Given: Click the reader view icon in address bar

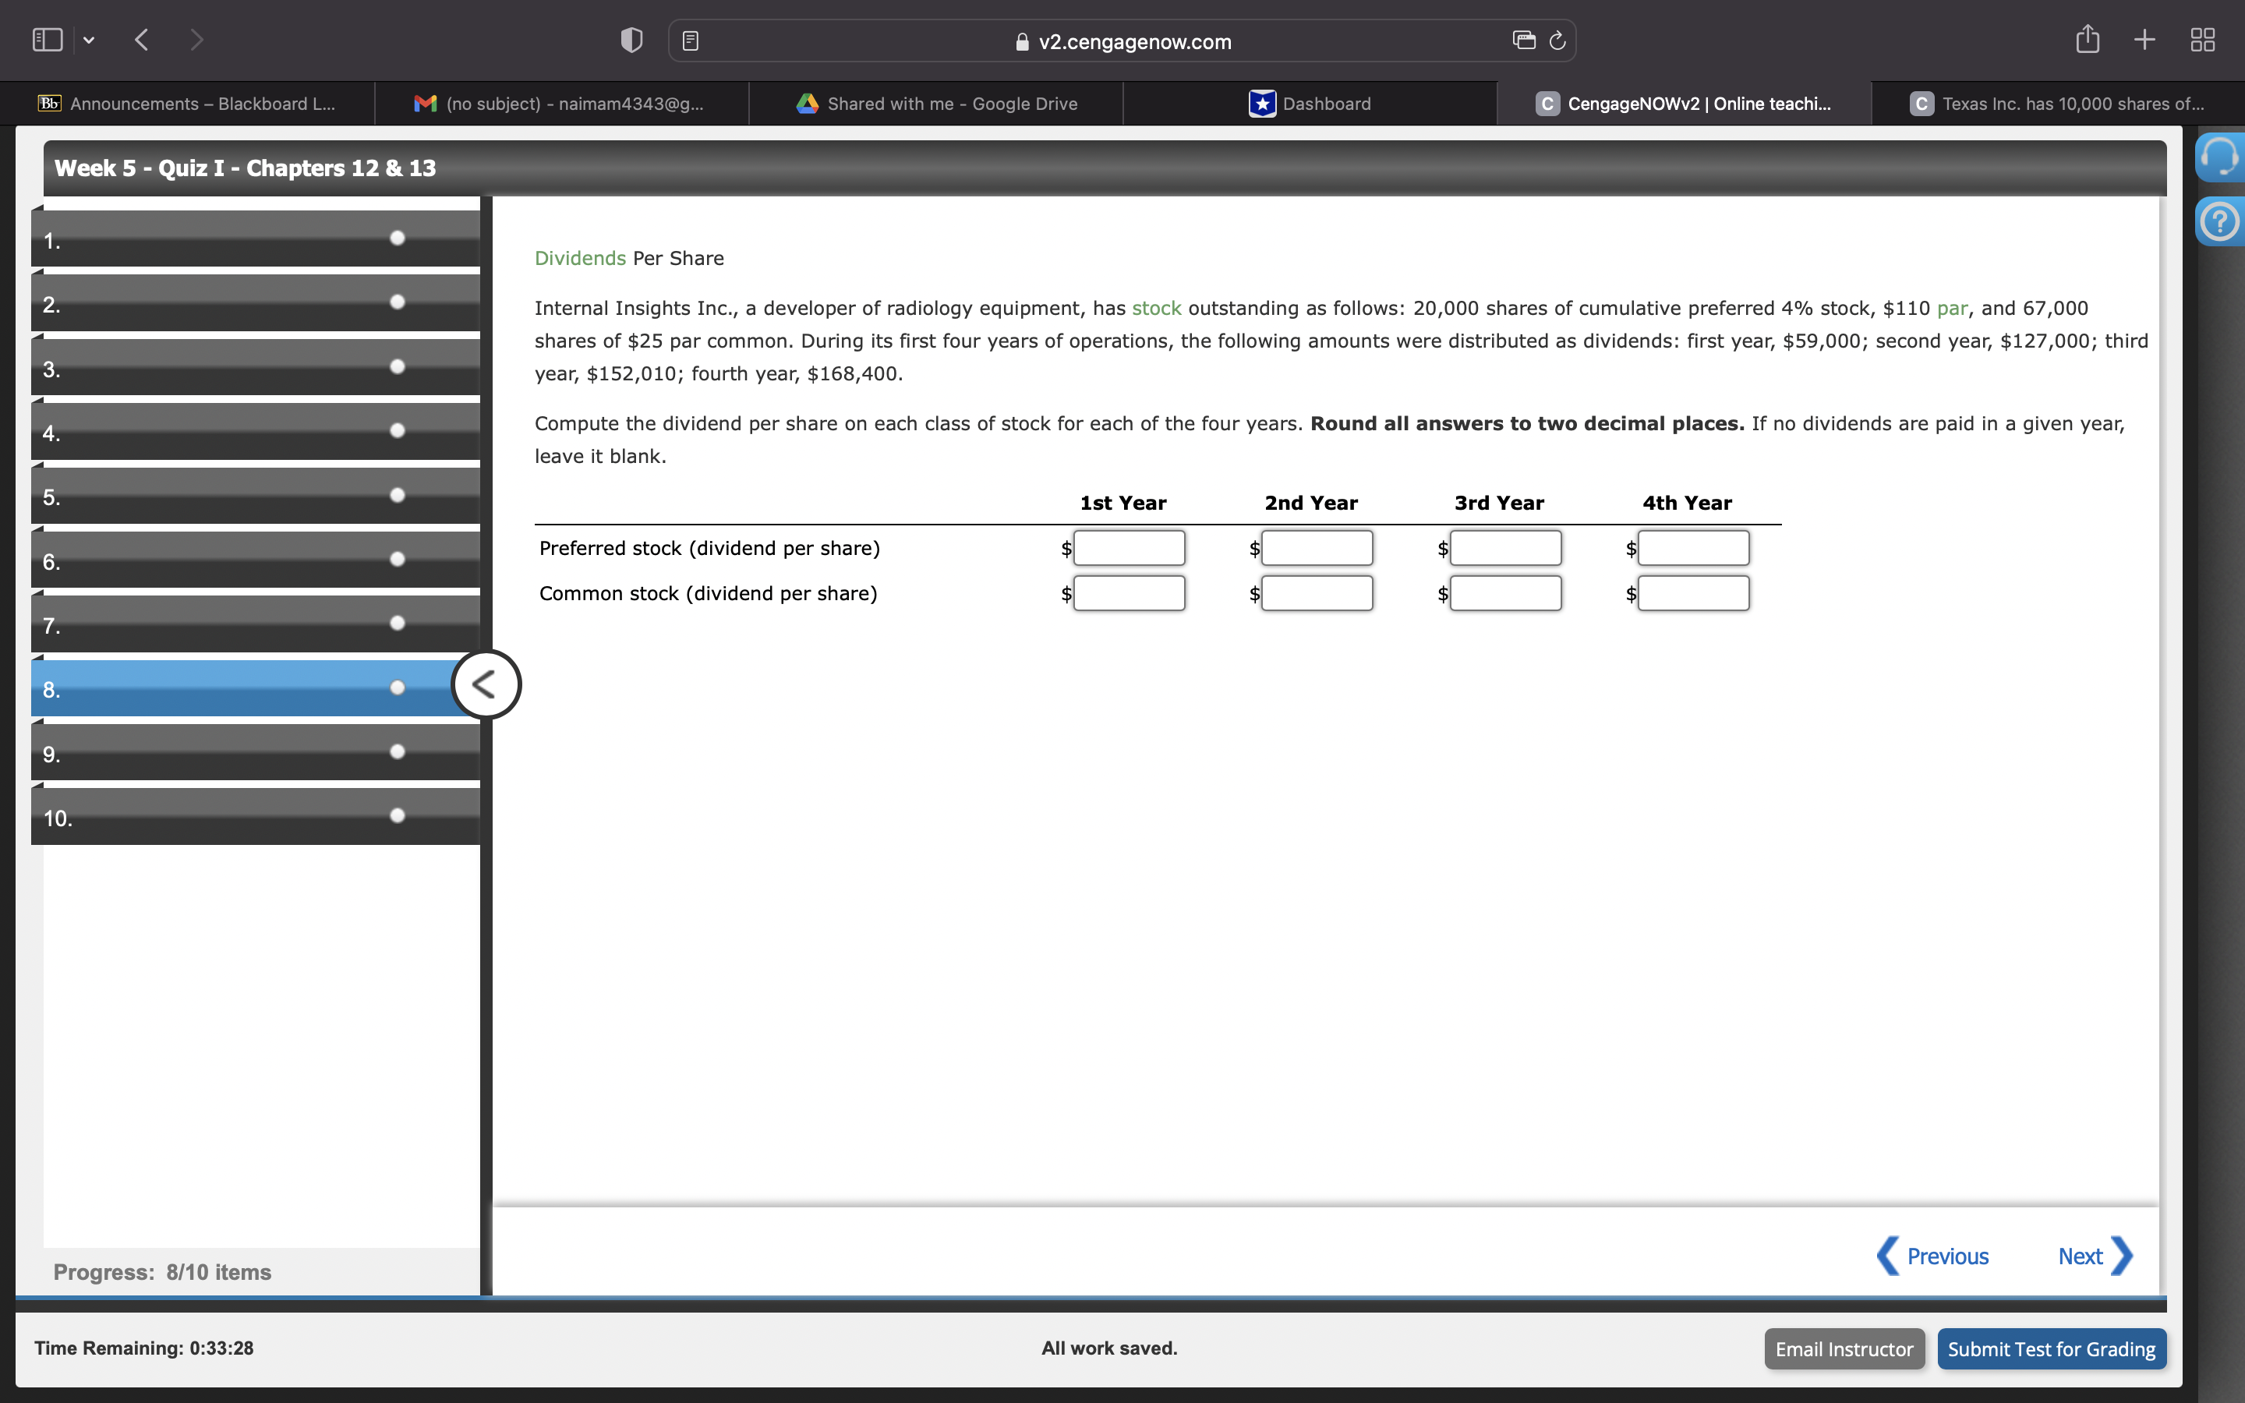Looking at the screenshot, I should (x=690, y=41).
